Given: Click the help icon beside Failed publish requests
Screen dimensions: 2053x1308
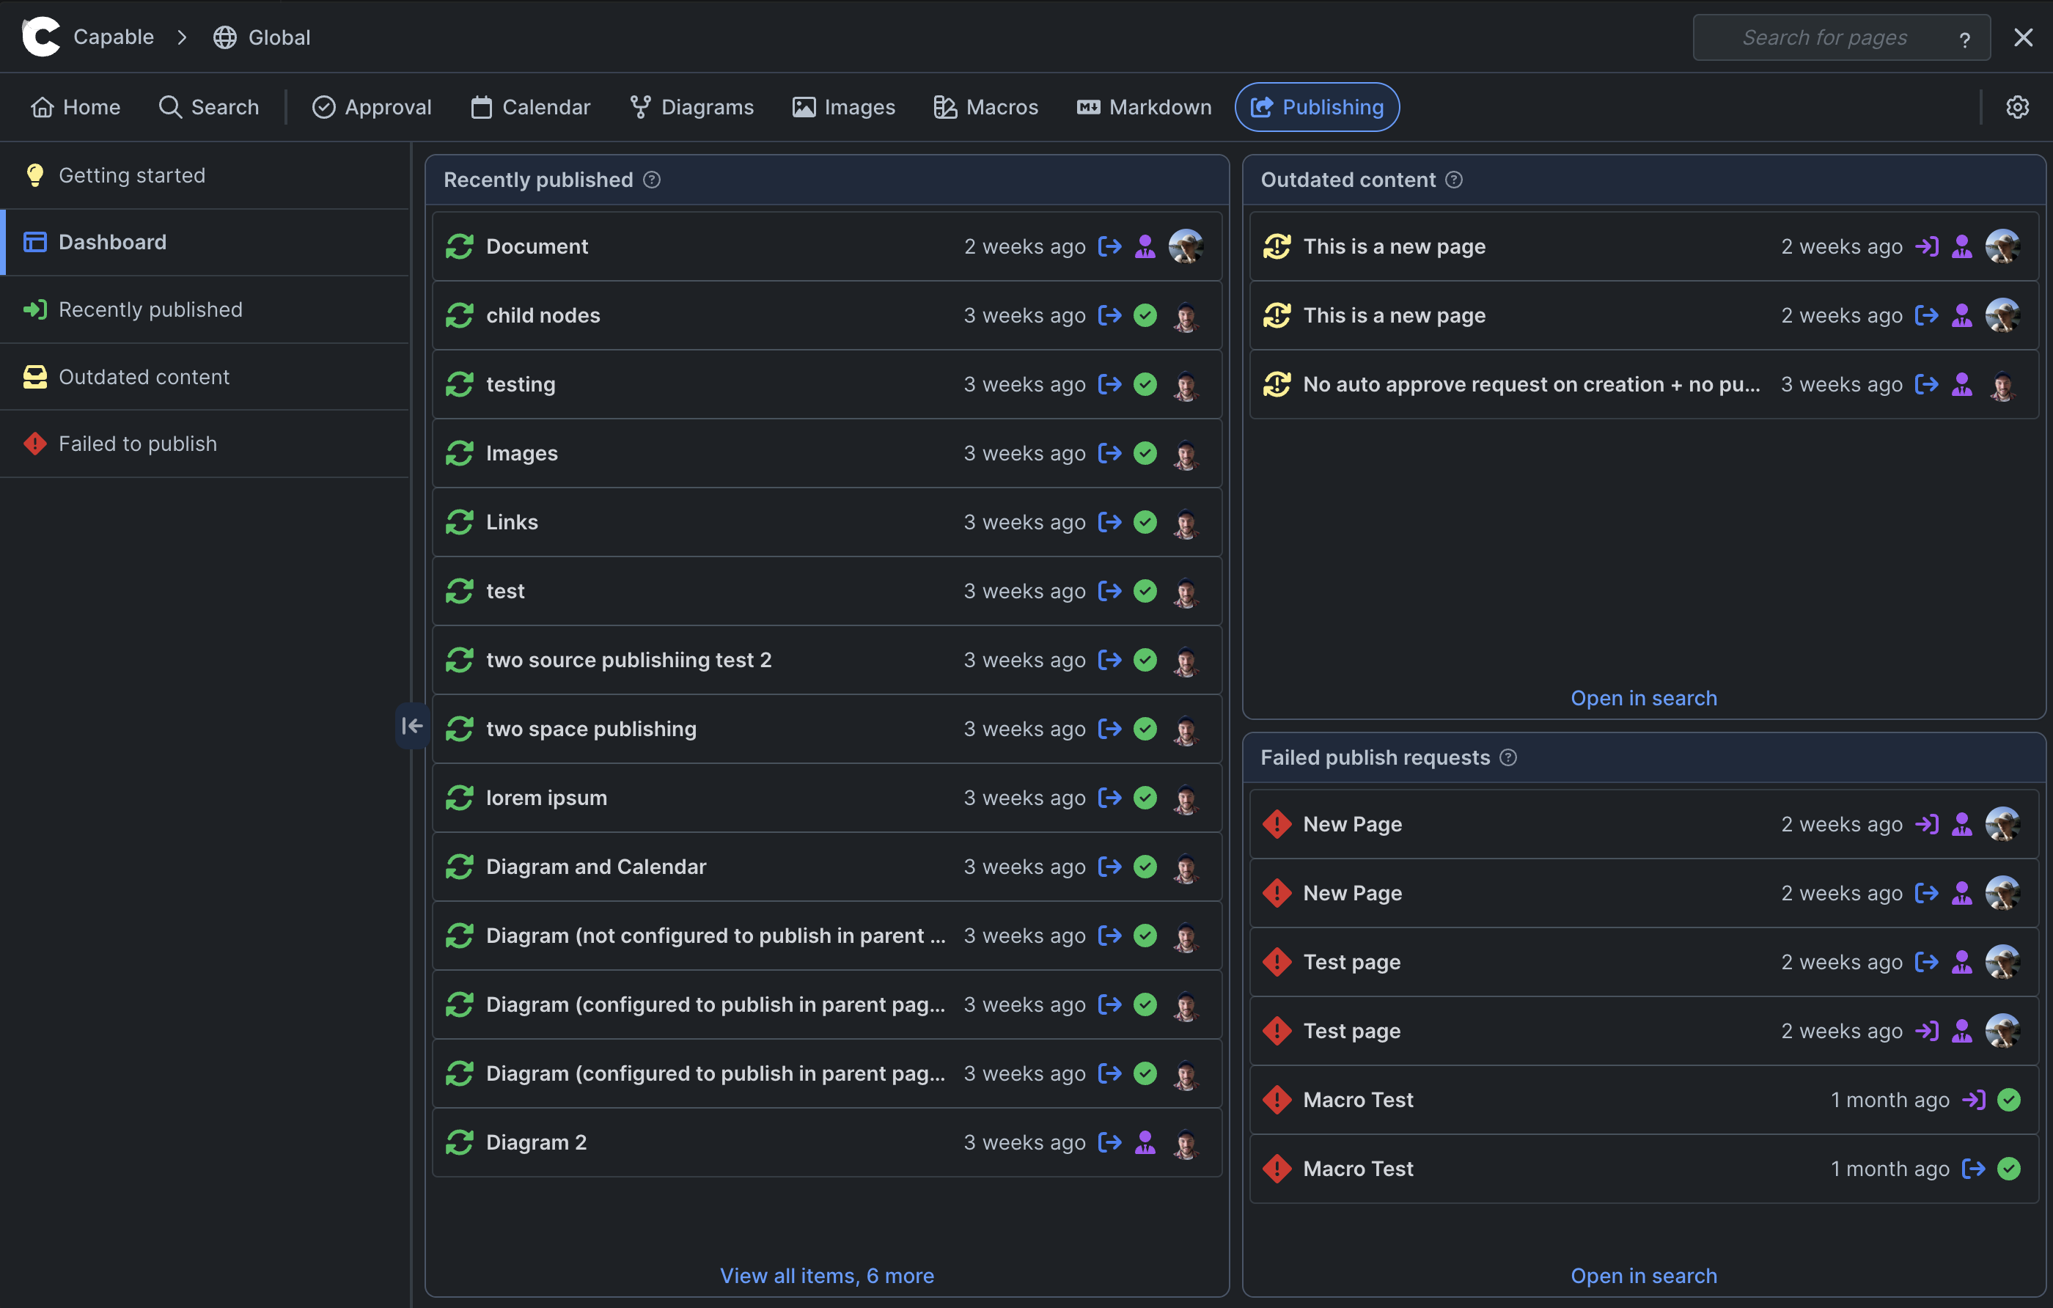Looking at the screenshot, I should (1508, 757).
